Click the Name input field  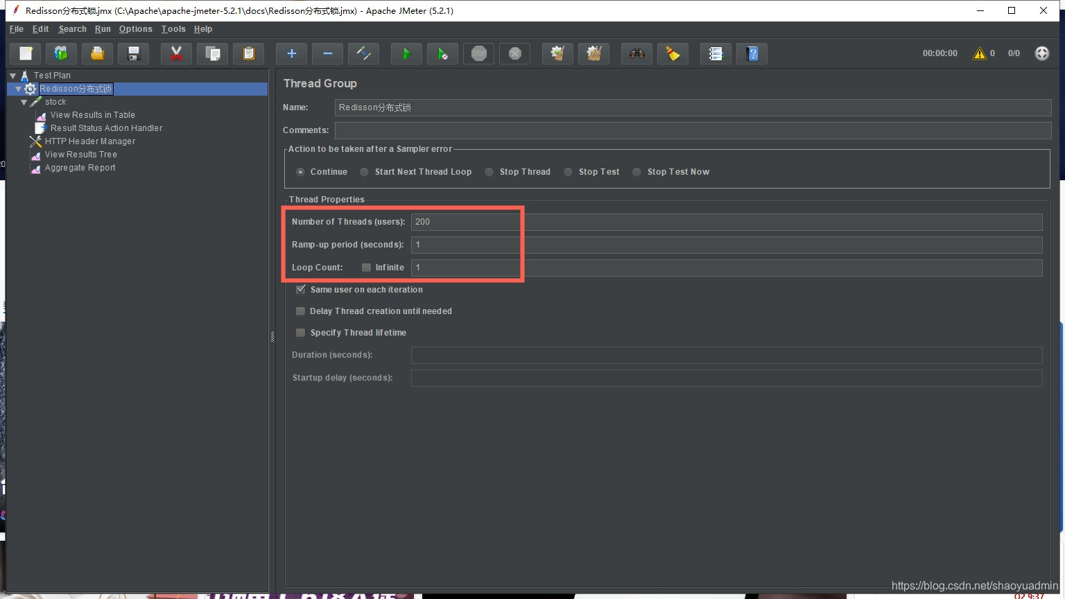point(693,107)
